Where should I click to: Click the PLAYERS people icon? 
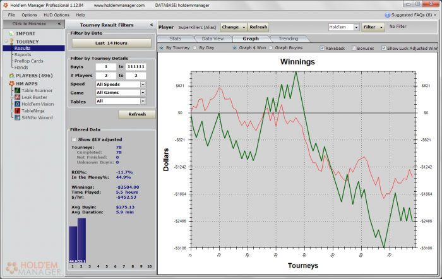pos(11,76)
